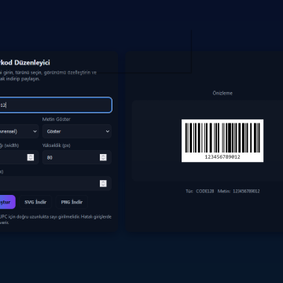The width and height of the screenshot is (283, 283).
Task: Download barcode with SVG İndir
Action: [x=35, y=202]
